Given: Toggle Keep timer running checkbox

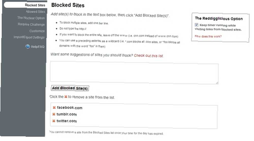Looking at the screenshot, I should [x=196, y=25].
